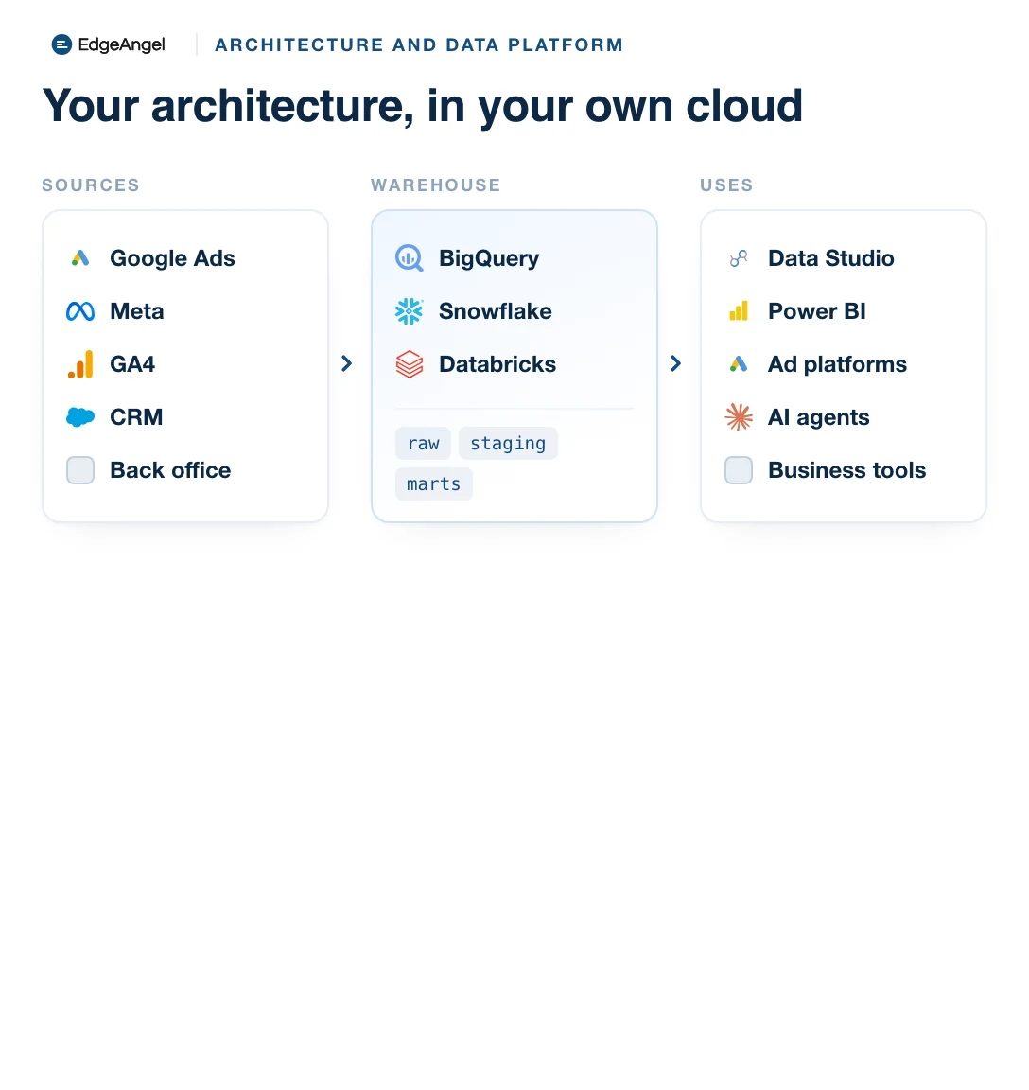Click the 'Databricks' text
Viewport: 1029px width, 1090px height.
(x=497, y=364)
